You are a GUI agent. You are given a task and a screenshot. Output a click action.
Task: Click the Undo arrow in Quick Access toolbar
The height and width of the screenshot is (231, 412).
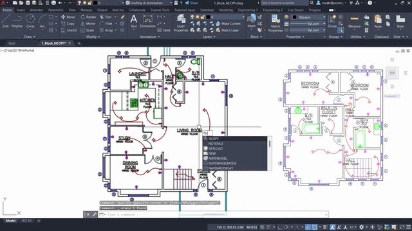[x=60, y=3]
